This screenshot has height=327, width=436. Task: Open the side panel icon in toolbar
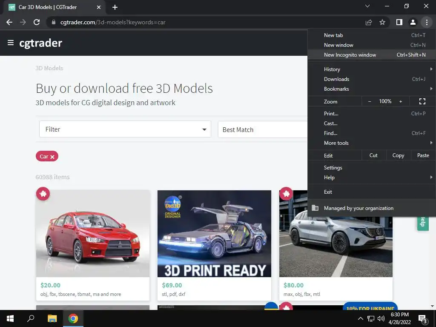point(399,22)
